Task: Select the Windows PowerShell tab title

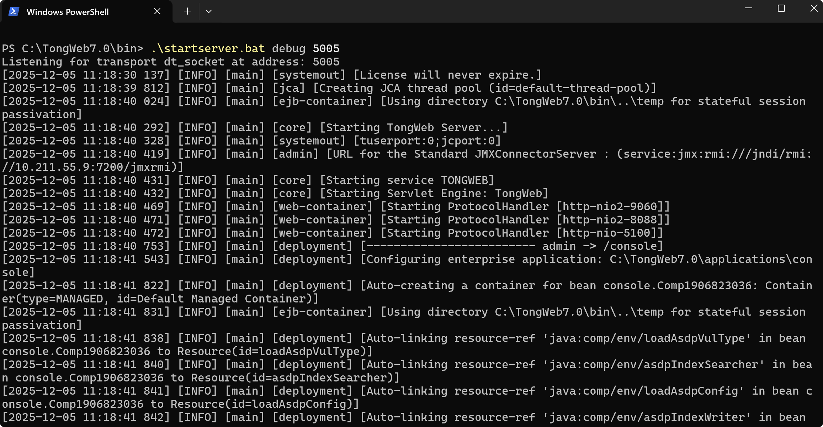Action: [68, 12]
